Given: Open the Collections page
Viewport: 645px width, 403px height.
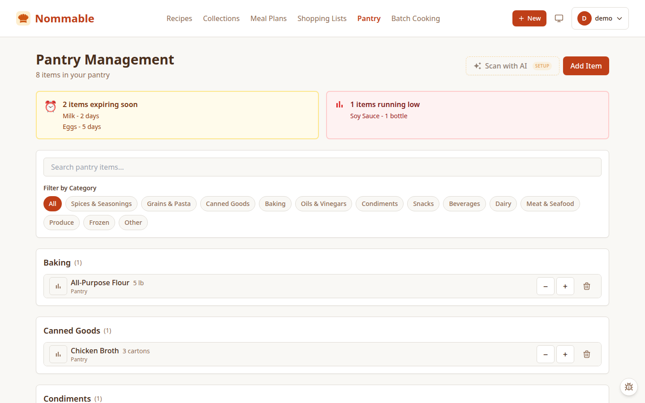Looking at the screenshot, I should [221, 18].
